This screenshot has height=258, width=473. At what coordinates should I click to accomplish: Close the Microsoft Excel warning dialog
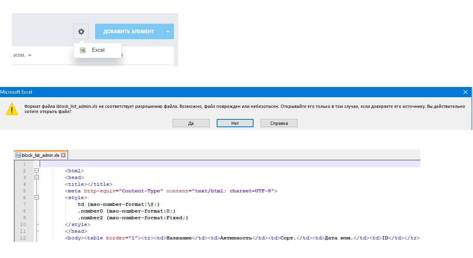[x=465, y=92]
